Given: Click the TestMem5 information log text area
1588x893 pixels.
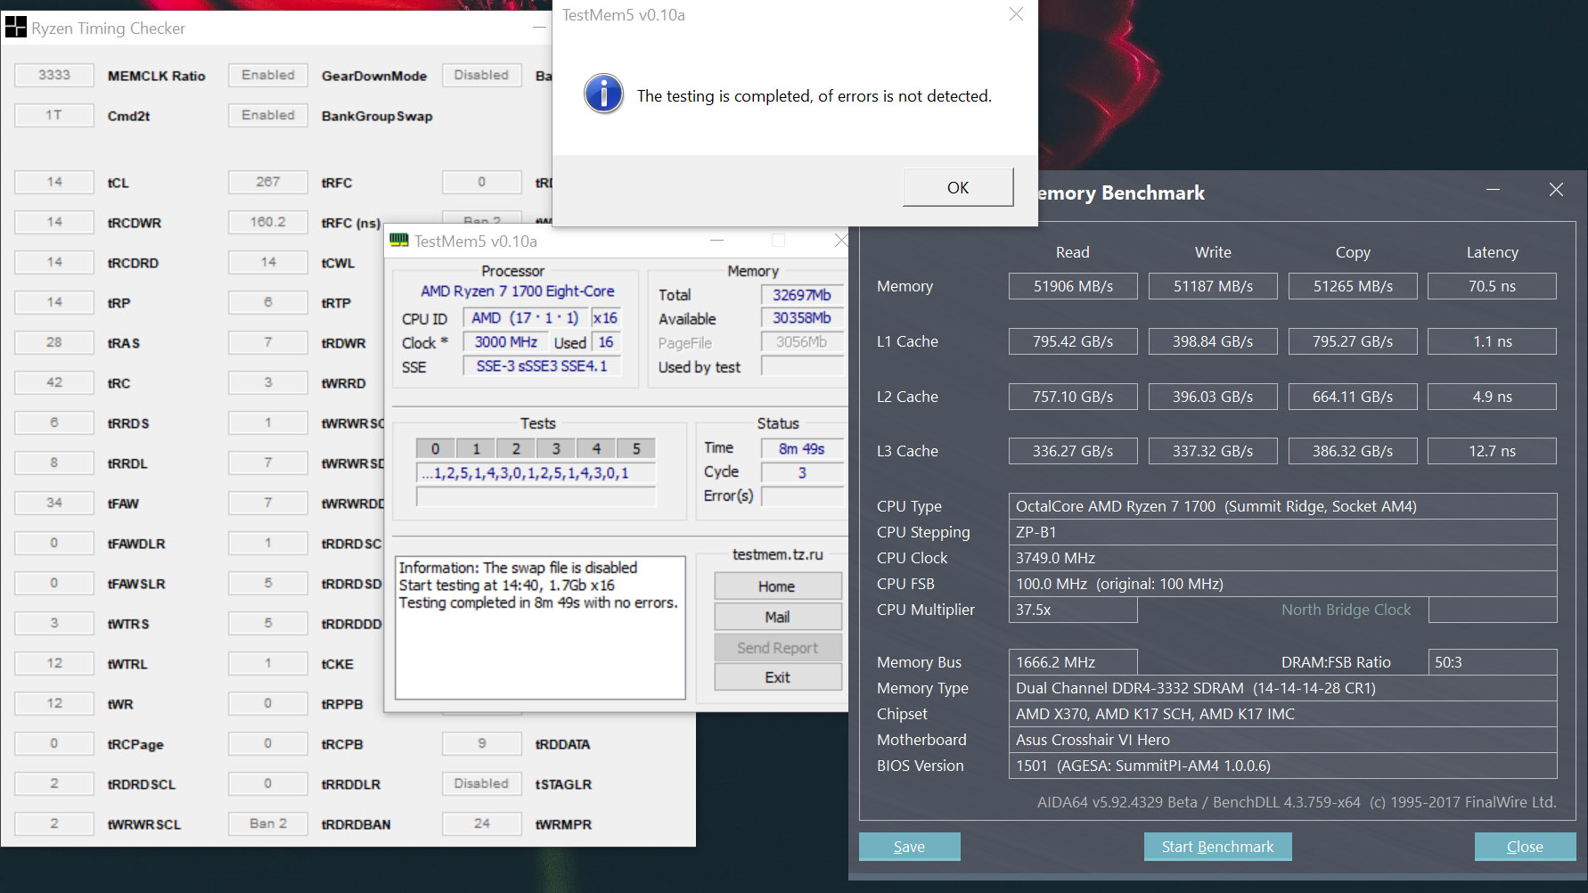Looking at the screenshot, I should tap(540, 627).
